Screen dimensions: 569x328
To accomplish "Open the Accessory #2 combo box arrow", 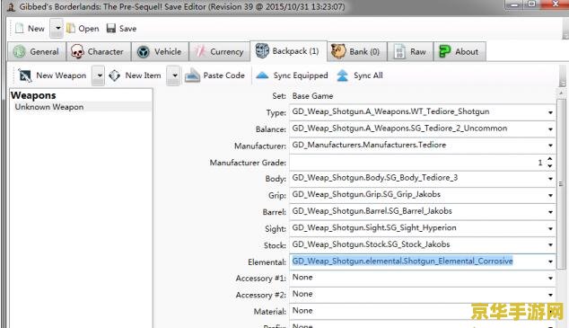I will point(550,295).
